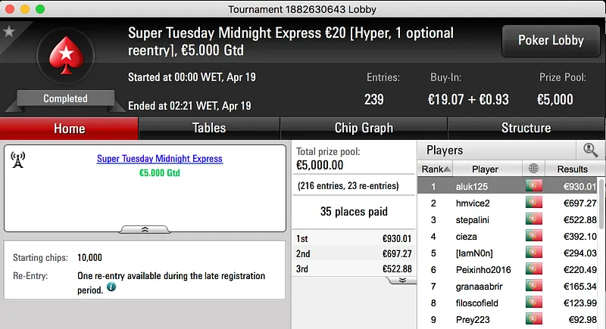Click the flag icon beside aluk125
606x329 pixels.
pos(534,186)
